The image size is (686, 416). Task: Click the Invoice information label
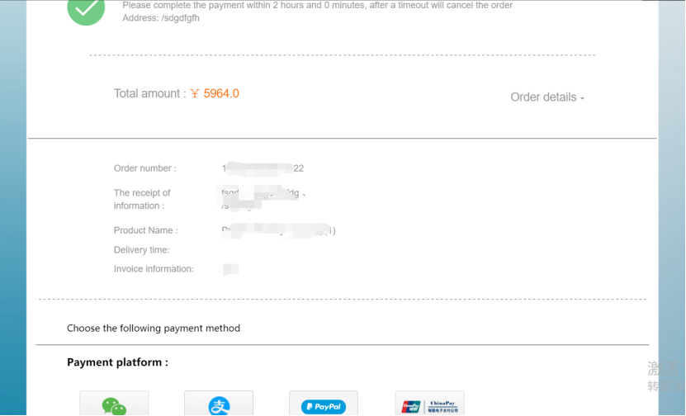154,269
